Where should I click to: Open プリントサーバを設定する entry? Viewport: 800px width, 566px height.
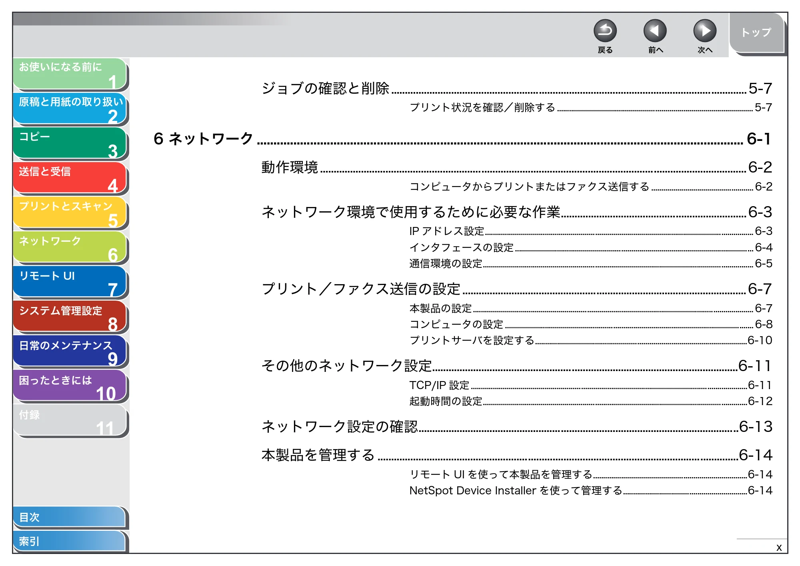click(x=591, y=340)
